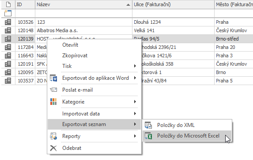253x160 pixels.
Task: Expand the Tisk submenu arrow
Action: 135,66
